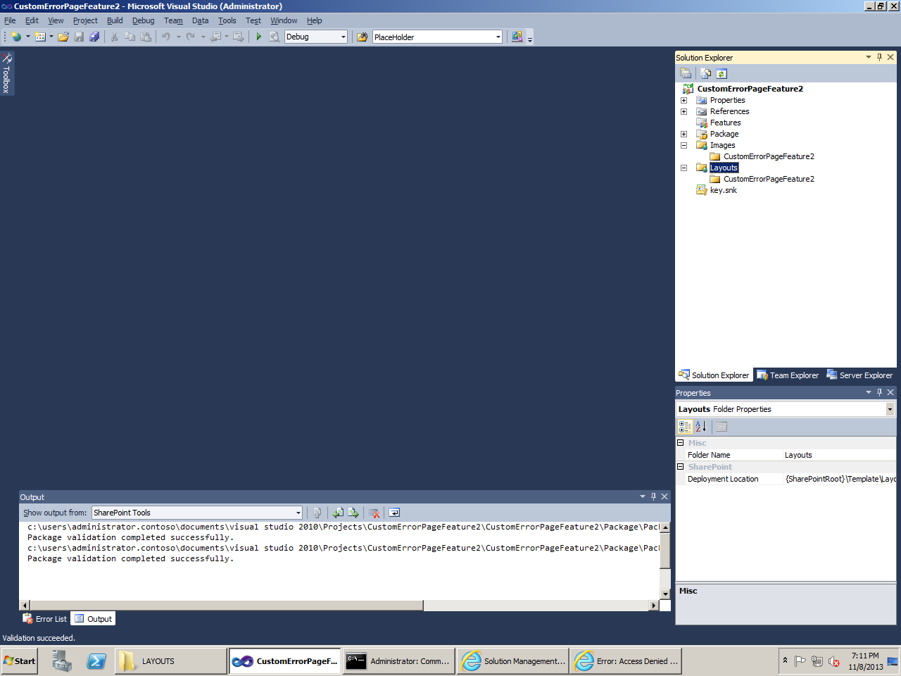Expand the References node

pos(683,111)
